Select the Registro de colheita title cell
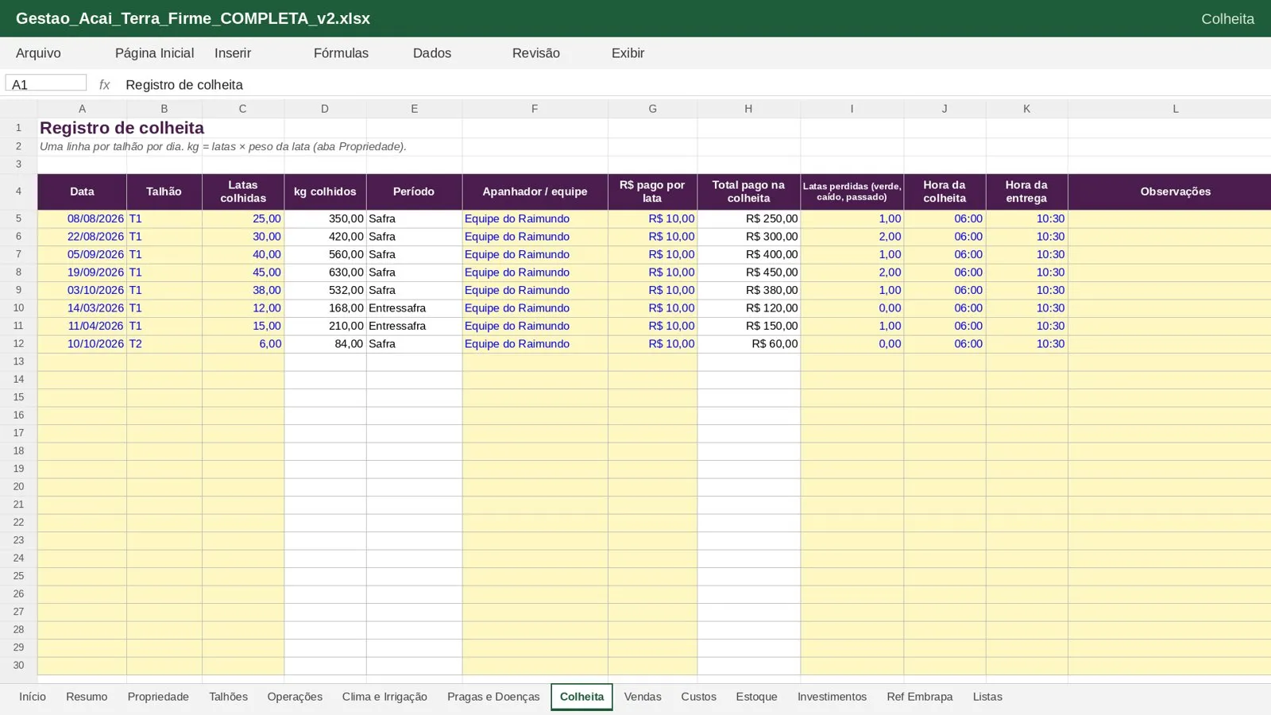This screenshot has width=1271, height=715. (x=82, y=128)
